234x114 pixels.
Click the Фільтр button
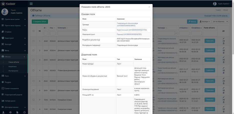(x=192, y=21)
